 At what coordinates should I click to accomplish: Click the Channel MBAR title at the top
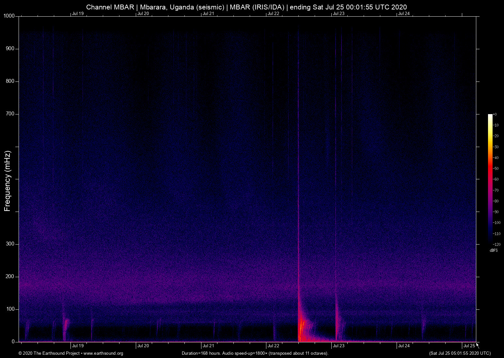coord(246,7)
